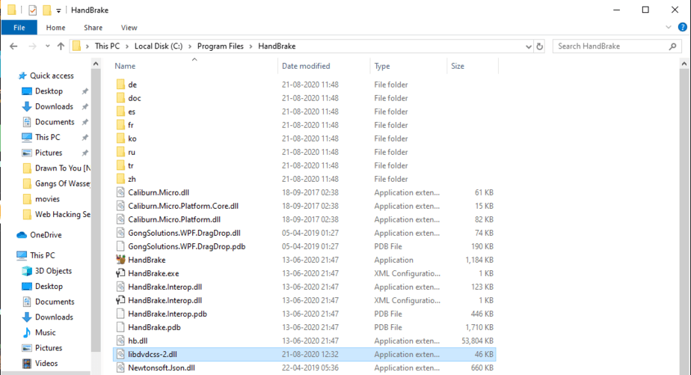
Task: Sort files by the Date modified column
Action: (x=306, y=66)
